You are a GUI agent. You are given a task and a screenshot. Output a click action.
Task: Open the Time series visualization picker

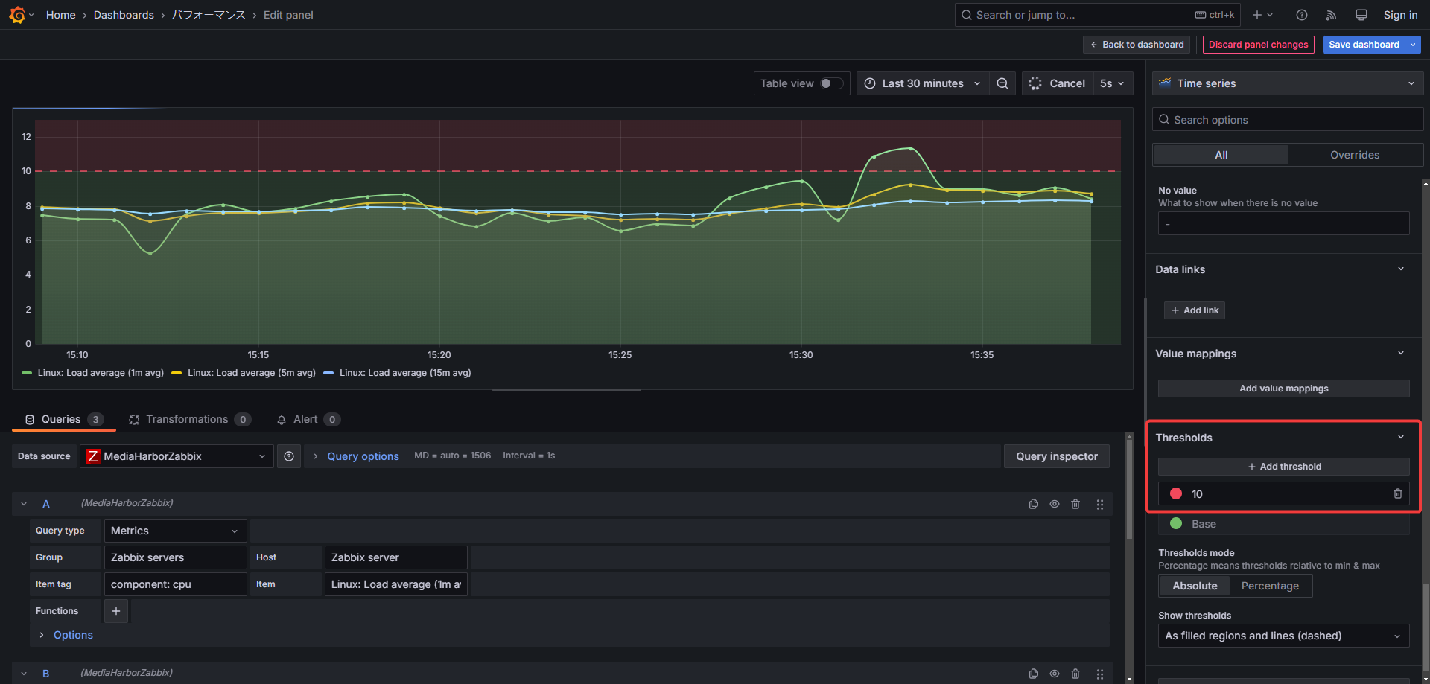(x=1288, y=83)
